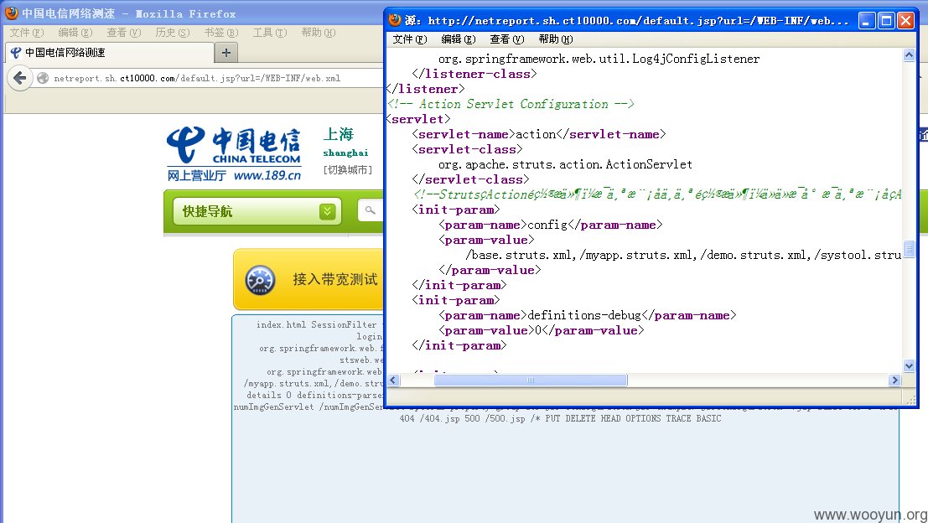Viewport: 928px width, 523px height.
Task: Click the 接入带宽测试 button
Action: tap(308, 279)
